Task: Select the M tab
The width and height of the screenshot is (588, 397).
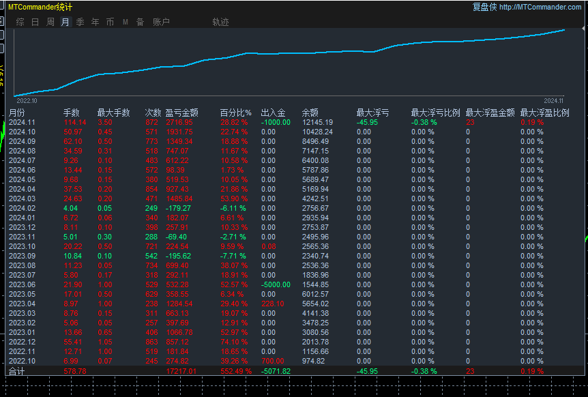Action: (x=126, y=22)
